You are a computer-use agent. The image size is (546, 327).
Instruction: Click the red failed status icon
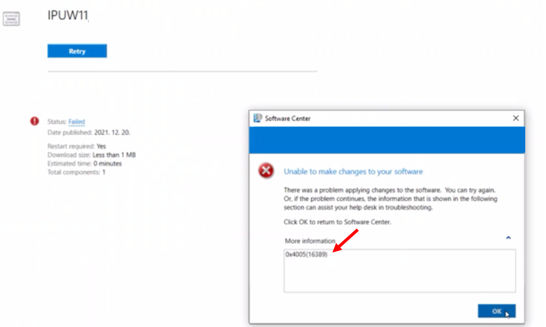point(35,121)
